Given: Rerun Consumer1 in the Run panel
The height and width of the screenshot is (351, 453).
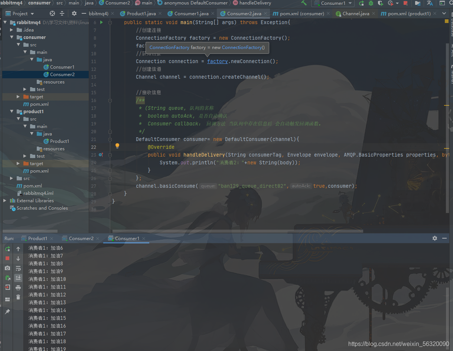Looking at the screenshot, I should (7, 249).
